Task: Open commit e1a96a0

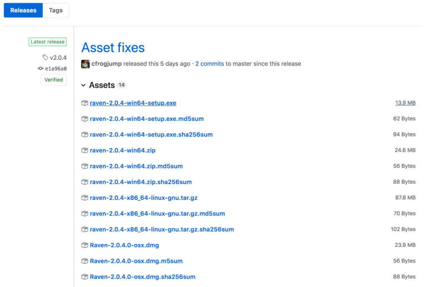Action: coord(56,69)
